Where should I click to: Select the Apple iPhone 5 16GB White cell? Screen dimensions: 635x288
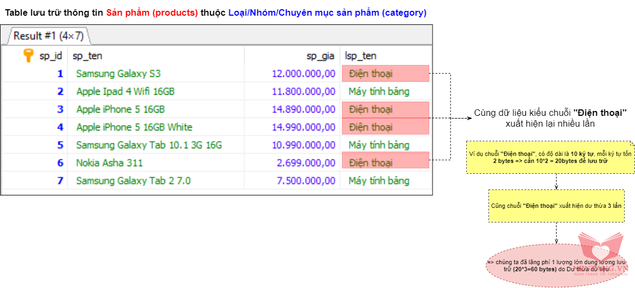coord(134,127)
